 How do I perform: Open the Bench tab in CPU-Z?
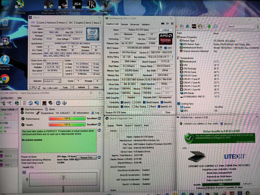(x=88, y=23)
